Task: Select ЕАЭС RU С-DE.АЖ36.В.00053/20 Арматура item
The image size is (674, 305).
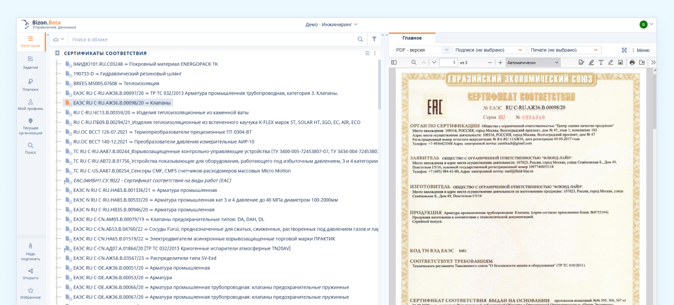Action: click(118, 278)
